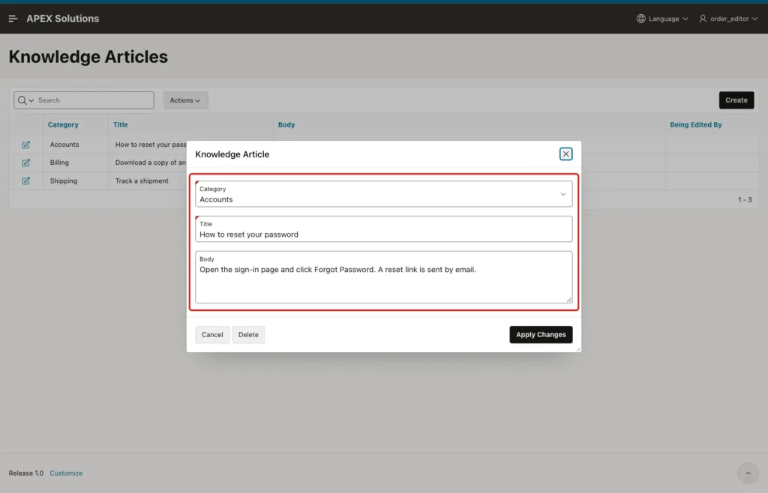Click the Billing category cell
Image resolution: width=768 pixels, height=493 pixels.
point(59,163)
